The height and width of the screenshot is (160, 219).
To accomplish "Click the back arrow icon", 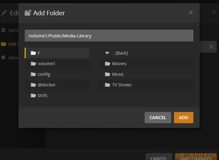I will (x=107, y=53).
